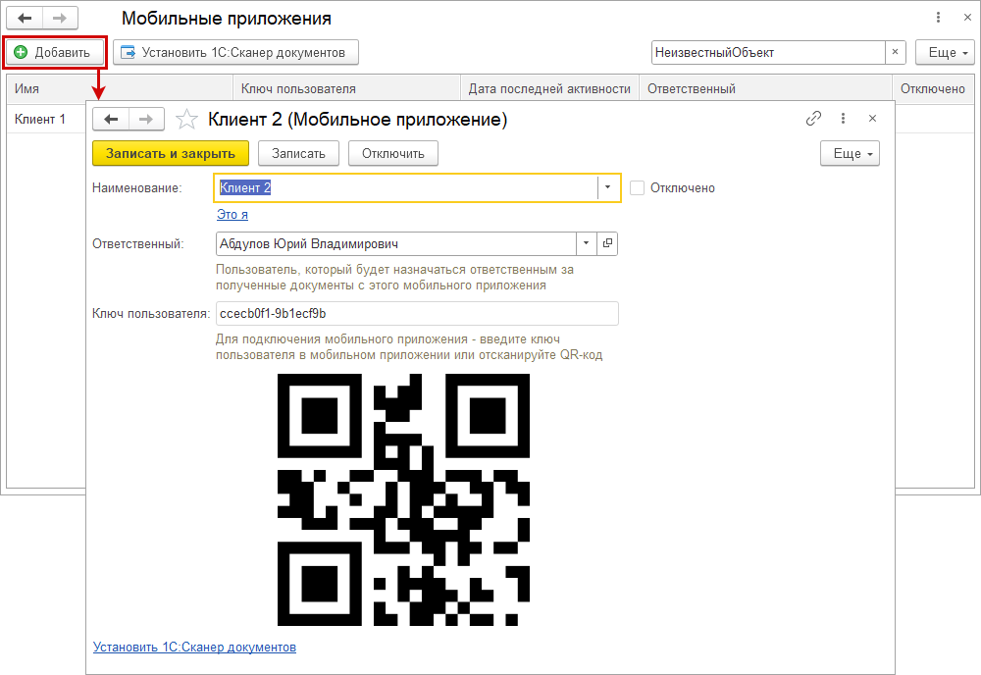
Task: Edit the Наименование field
Action: coord(407,187)
